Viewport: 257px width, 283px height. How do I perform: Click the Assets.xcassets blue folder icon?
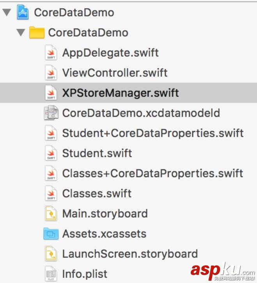[x=51, y=234]
